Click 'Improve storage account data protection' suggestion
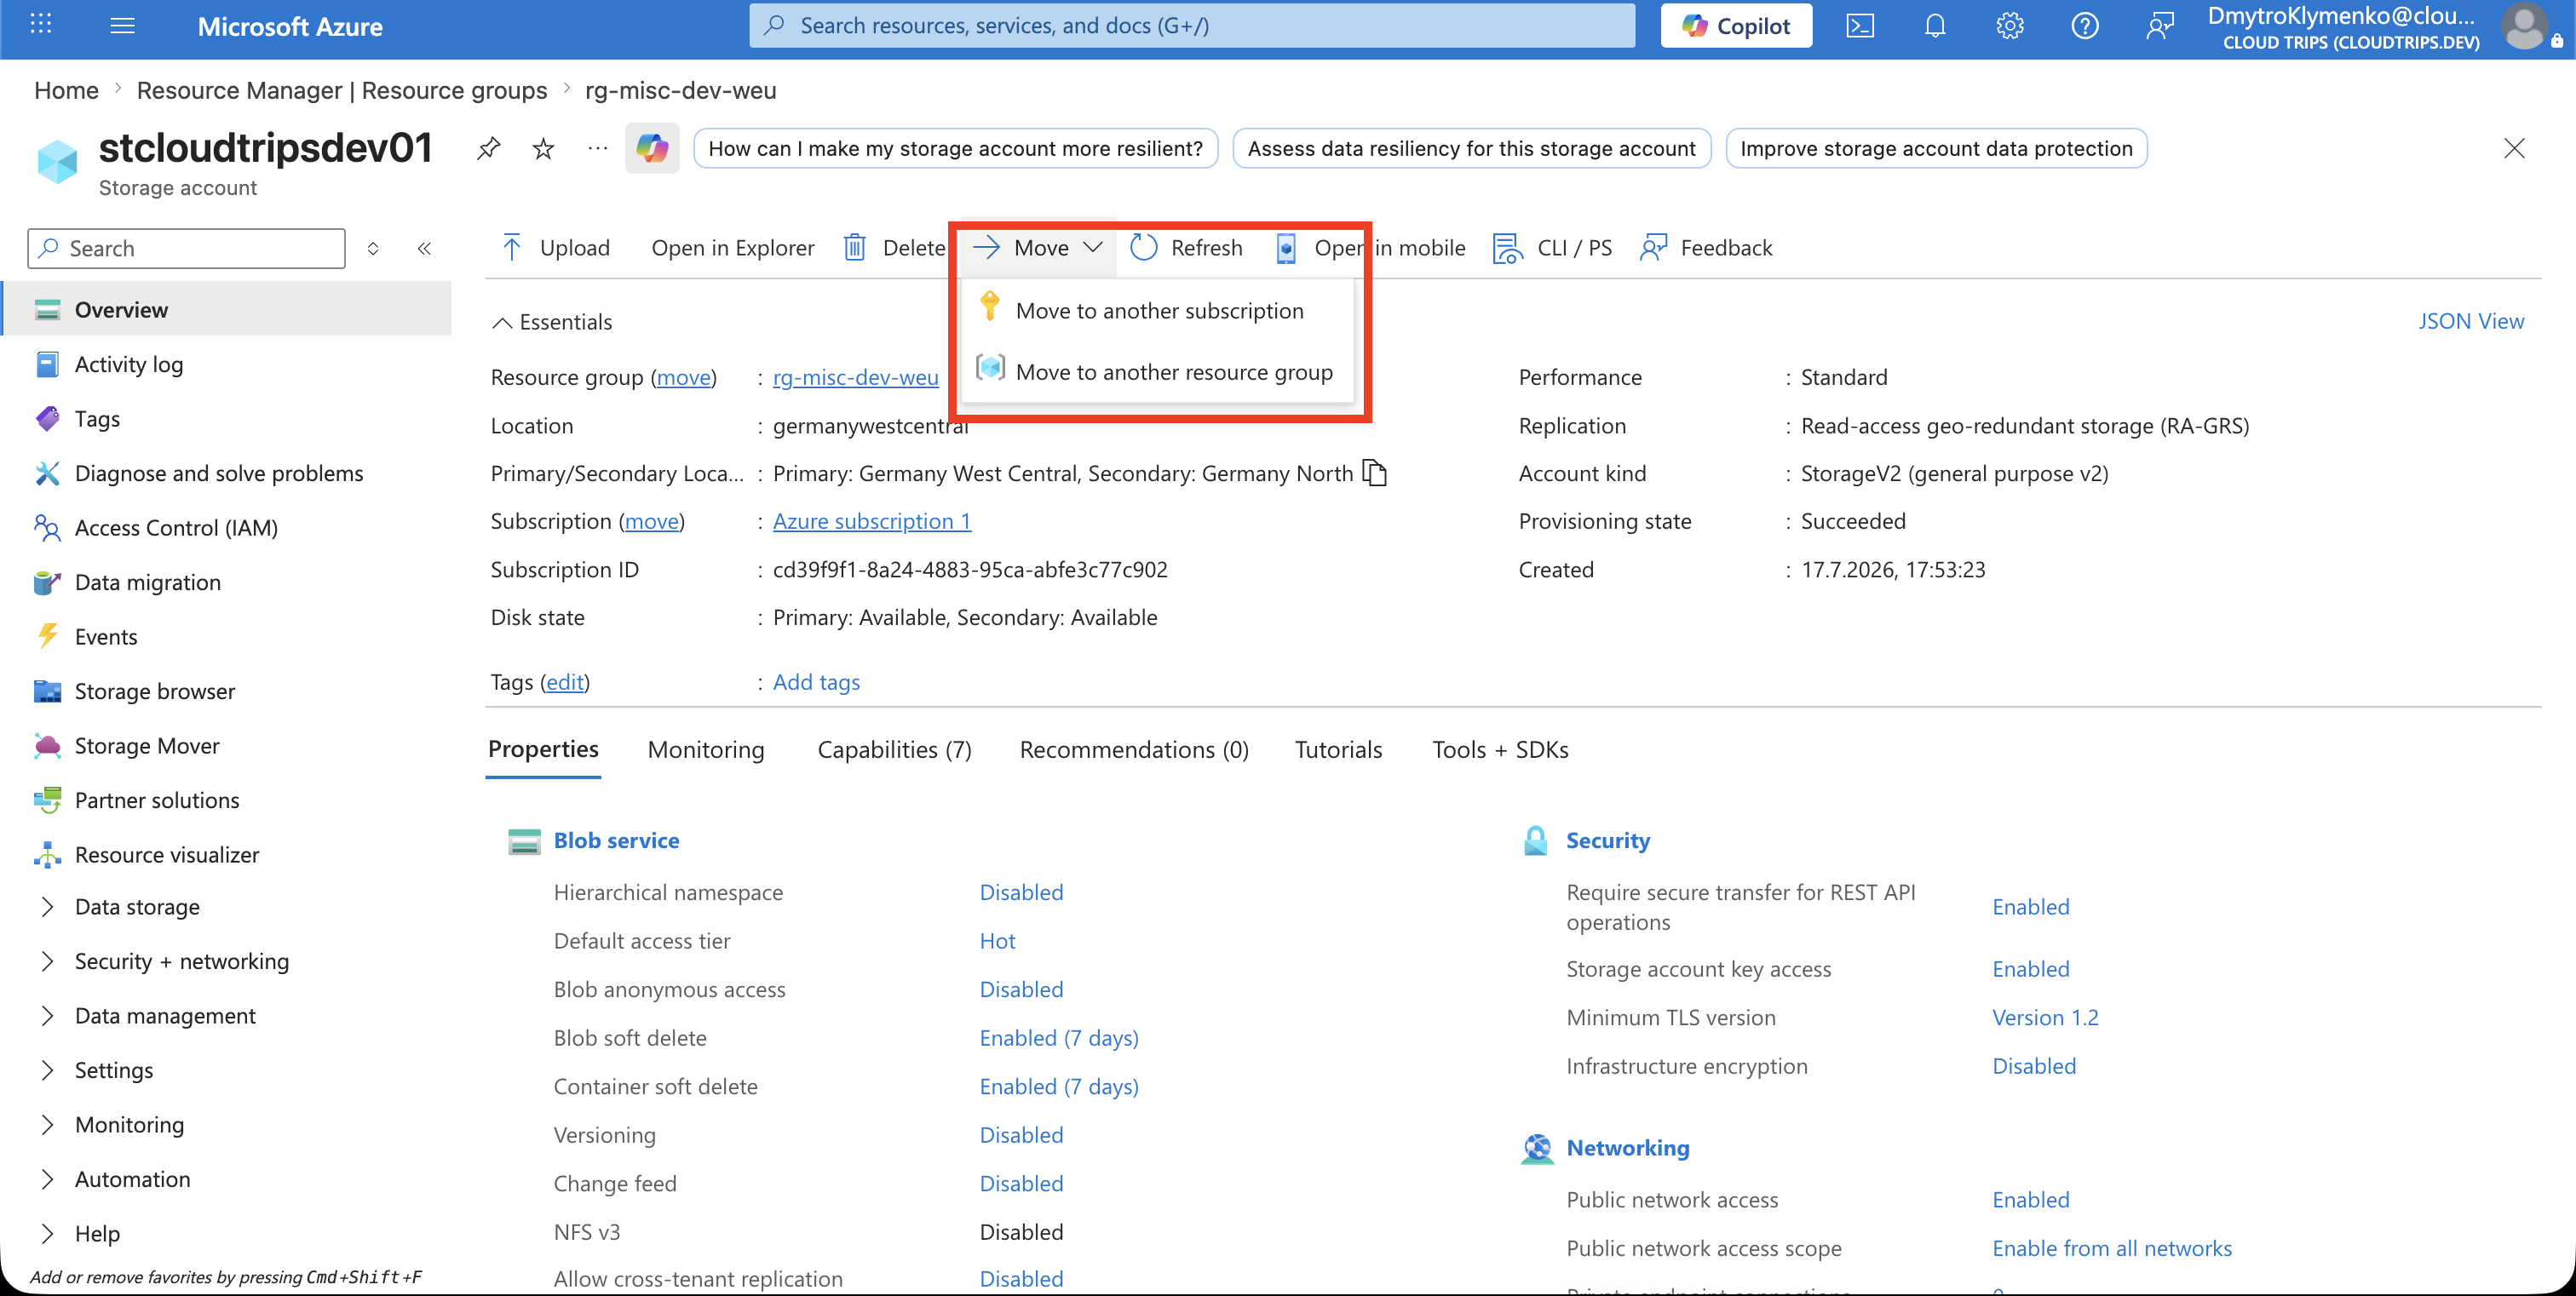2576x1296 pixels. (x=1936, y=148)
